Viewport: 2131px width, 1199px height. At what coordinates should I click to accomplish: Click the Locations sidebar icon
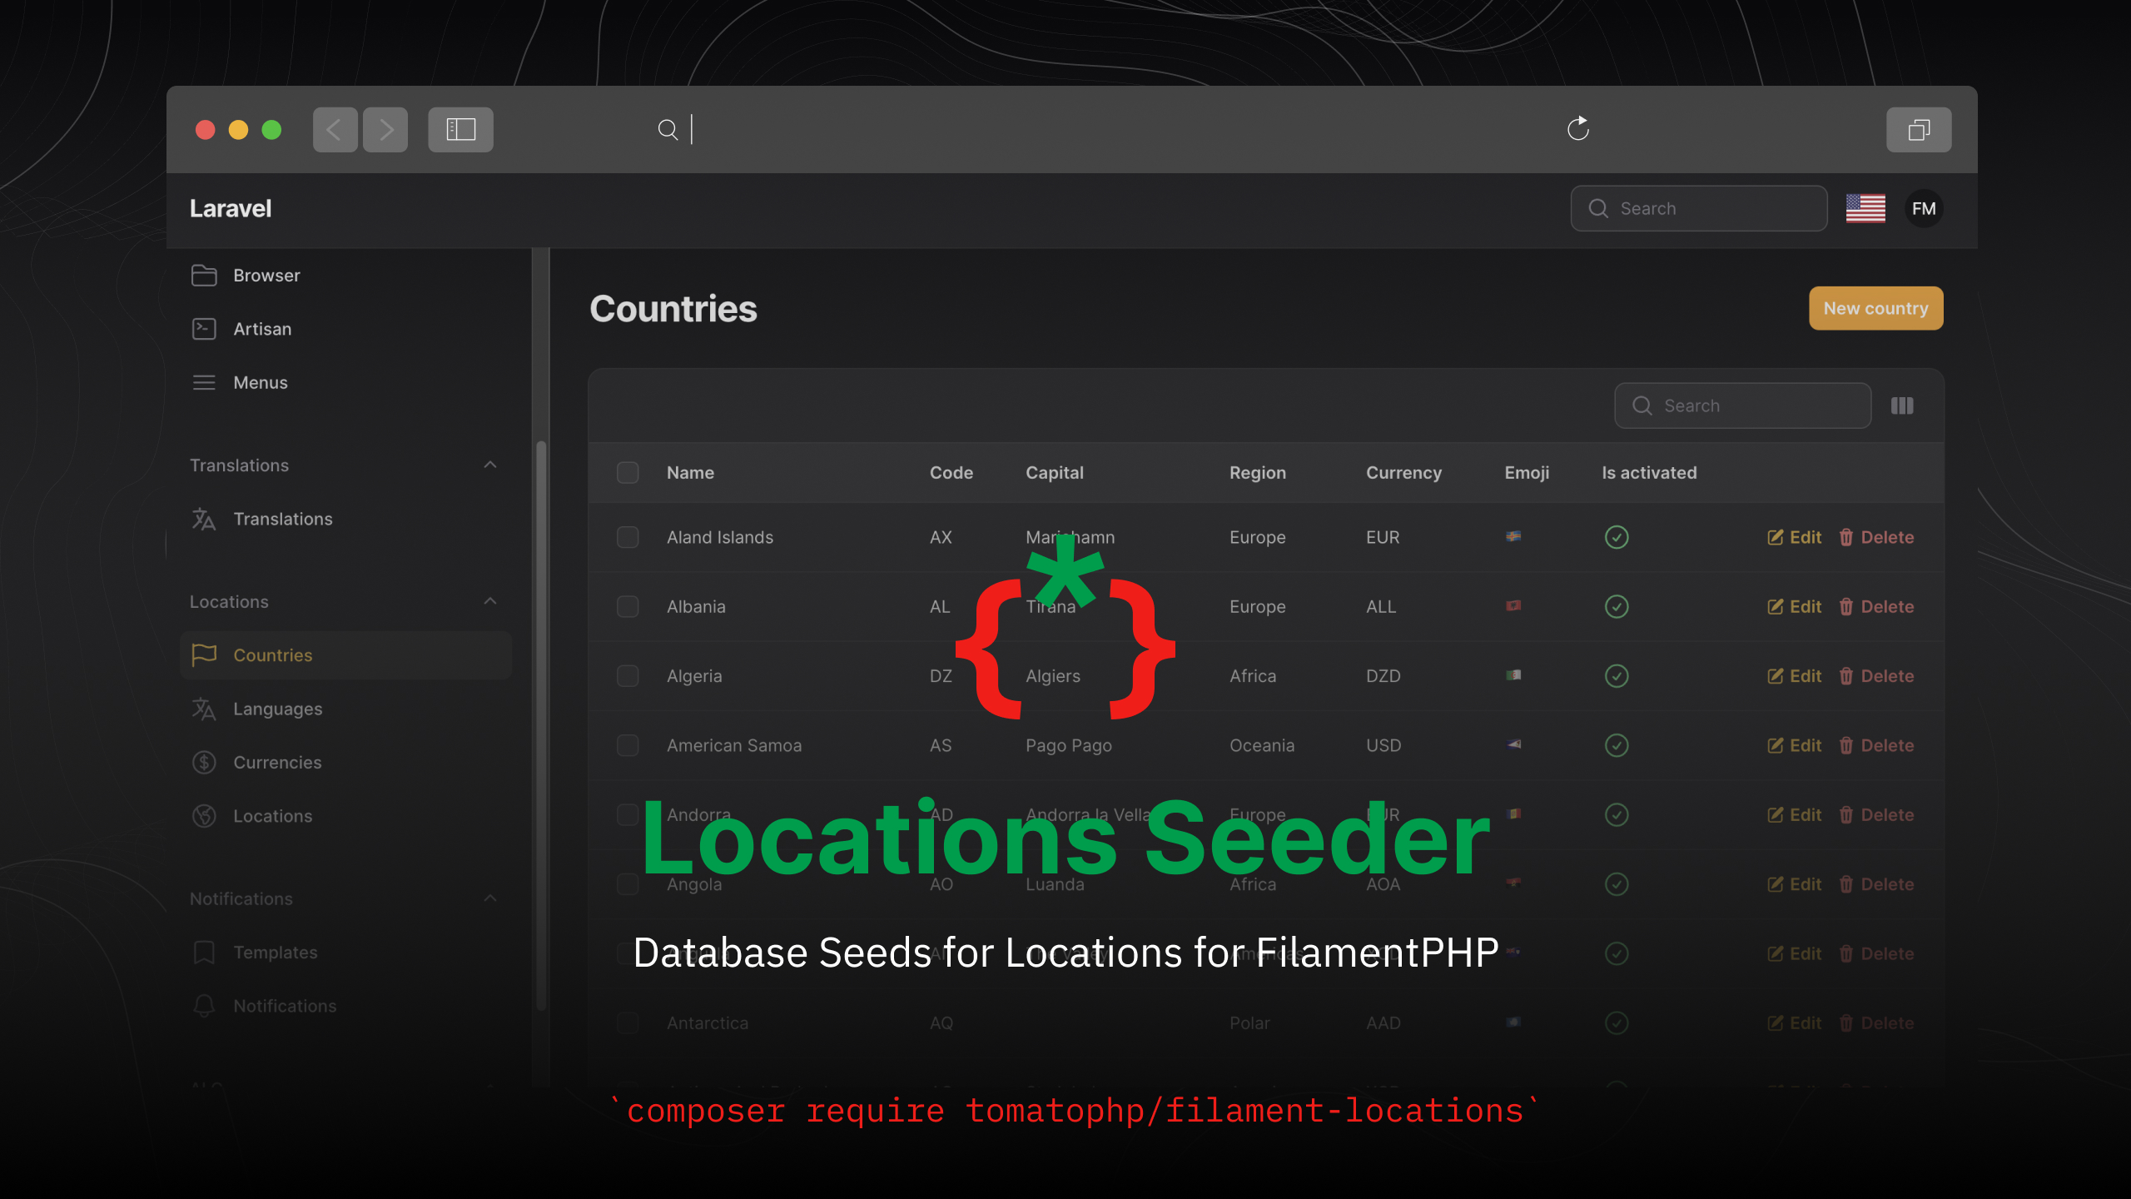(203, 815)
